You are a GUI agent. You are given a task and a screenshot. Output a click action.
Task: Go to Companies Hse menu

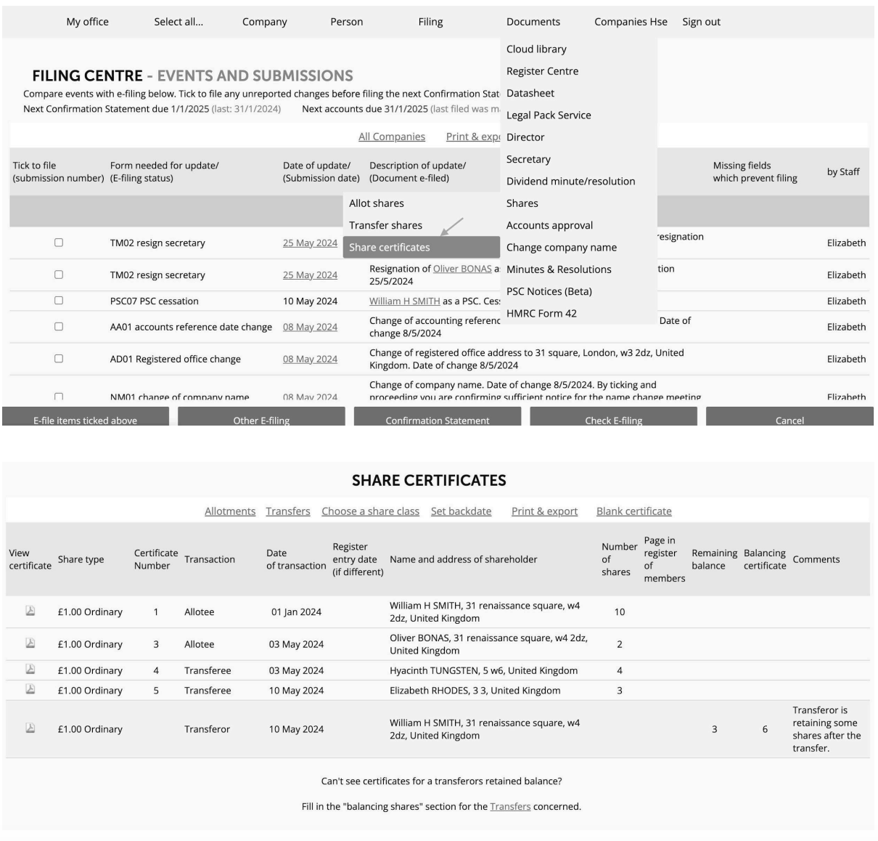pyautogui.click(x=631, y=22)
